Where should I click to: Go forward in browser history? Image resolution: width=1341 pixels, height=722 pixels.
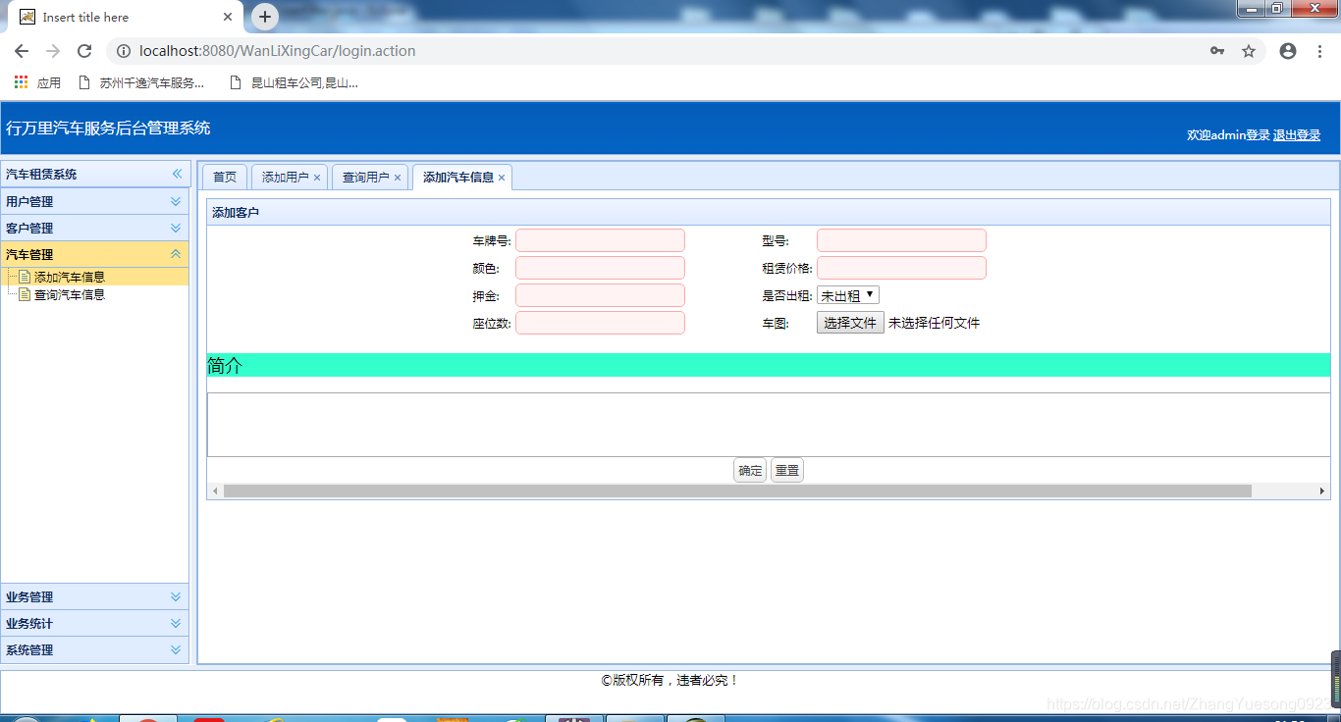tap(53, 51)
